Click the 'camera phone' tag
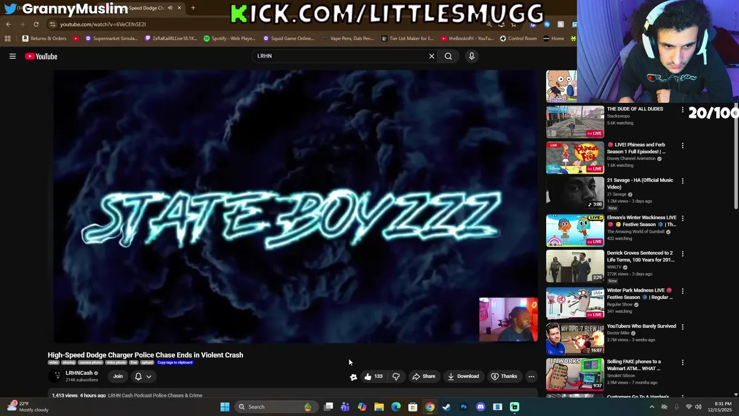This screenshot has height=416, width=739. tap(91, 362)
